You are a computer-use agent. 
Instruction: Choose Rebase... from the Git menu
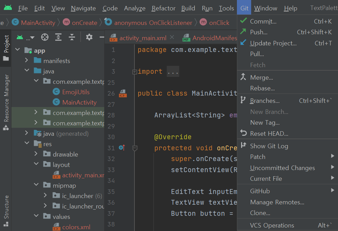coord(288,88)
